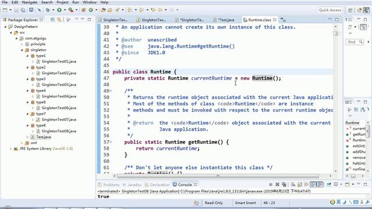Click Remove Launch icon in Console

(277, 185)
